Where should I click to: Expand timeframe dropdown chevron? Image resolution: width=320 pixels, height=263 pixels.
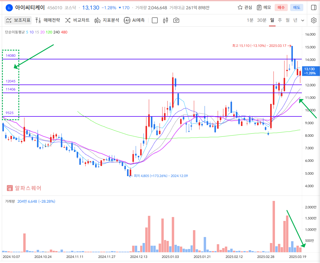point(303,20)
